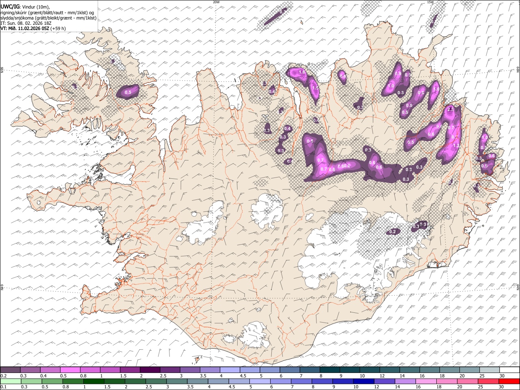Viewport: 520px width, 390px height.
Task: Click the '1.2' snowfall value on the map
Action: click(x=456, y=146)
